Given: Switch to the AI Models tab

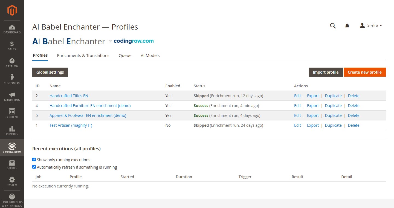Looking at the screenshot, I should click(150, 56).
